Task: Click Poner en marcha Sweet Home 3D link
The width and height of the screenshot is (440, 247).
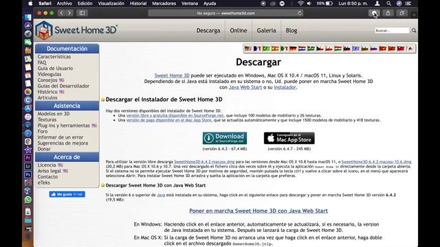Action: pyautogui.click(x=258, y=211)
